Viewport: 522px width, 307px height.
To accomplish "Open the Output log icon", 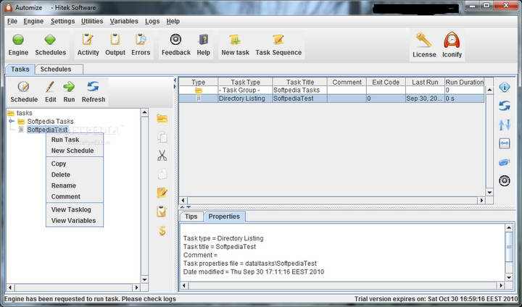I will [x=115, y=40].
